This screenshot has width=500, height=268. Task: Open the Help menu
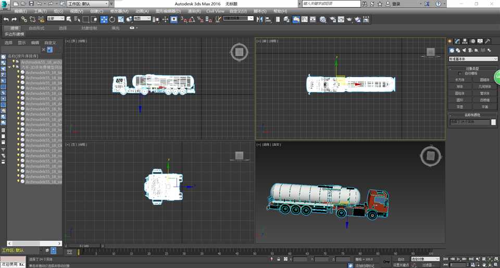(280, 11)
